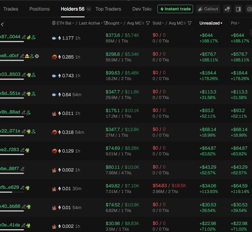Image resolution: width=252 pixels, height=232 pixels.
Task: Open wallet address xe8...d0cf
Action: pos(9,56)
